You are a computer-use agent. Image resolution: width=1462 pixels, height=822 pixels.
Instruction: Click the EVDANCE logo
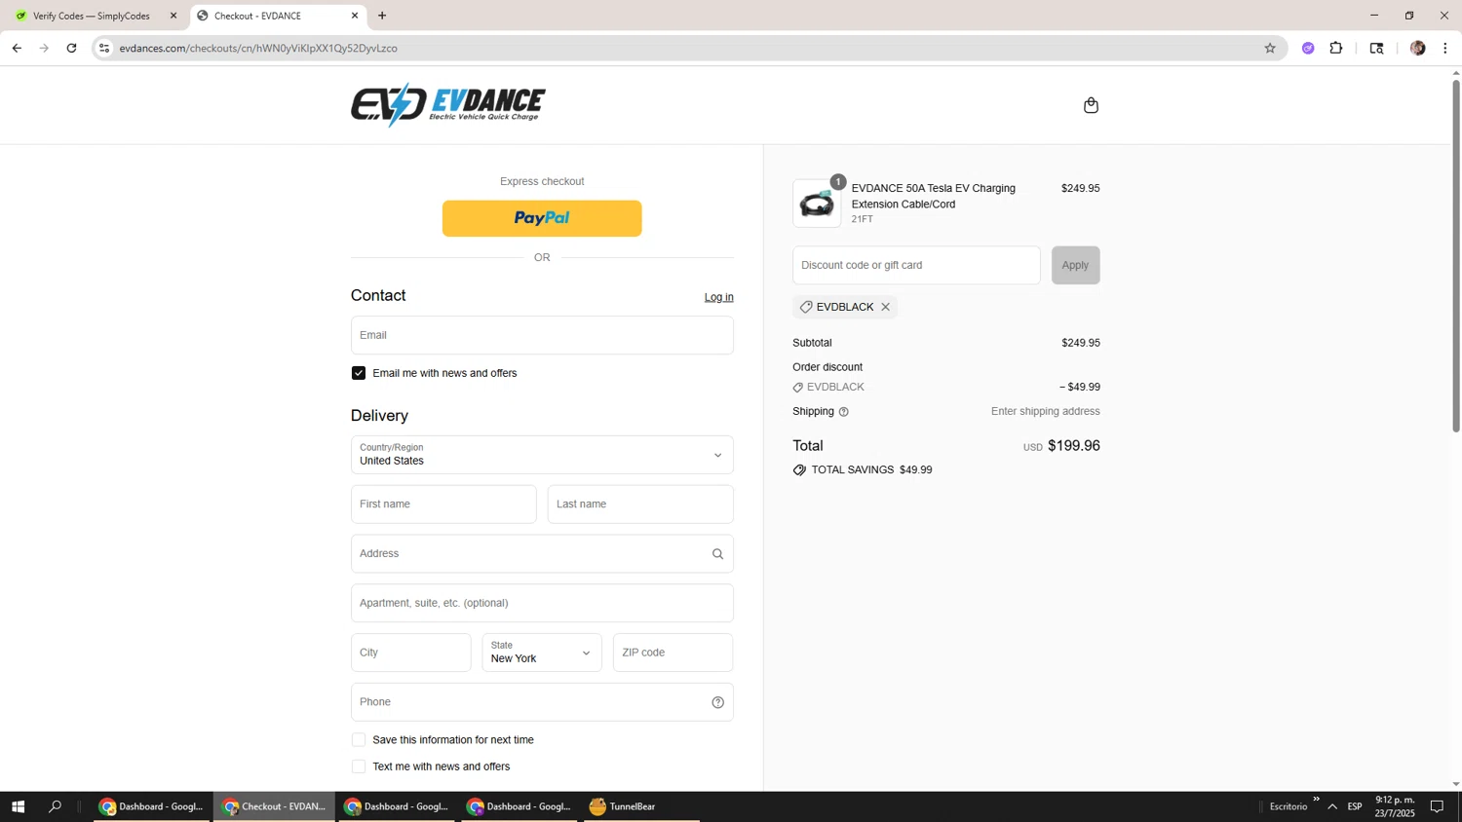(447, 104)
